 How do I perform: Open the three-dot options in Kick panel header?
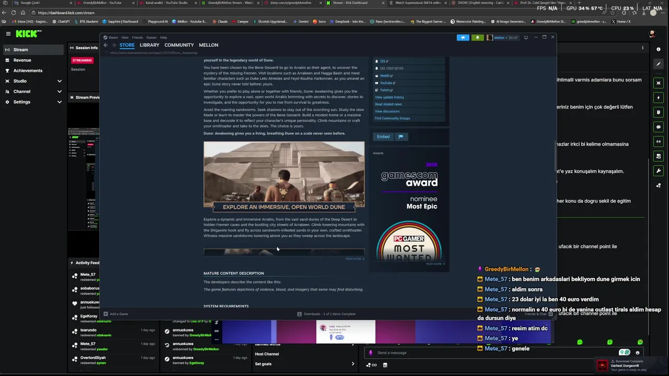[643, 48]
